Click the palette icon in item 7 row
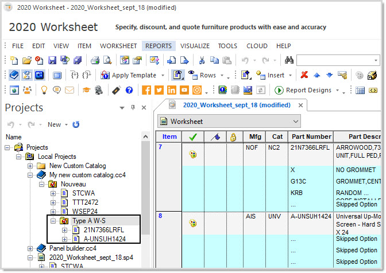Viewport: 386px width, 273px height. pos(193,154)
